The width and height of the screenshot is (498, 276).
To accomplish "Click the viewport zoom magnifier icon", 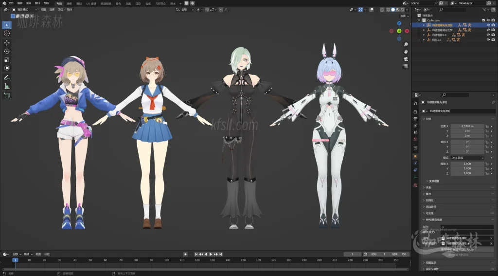I will click(x=406, y=44).
